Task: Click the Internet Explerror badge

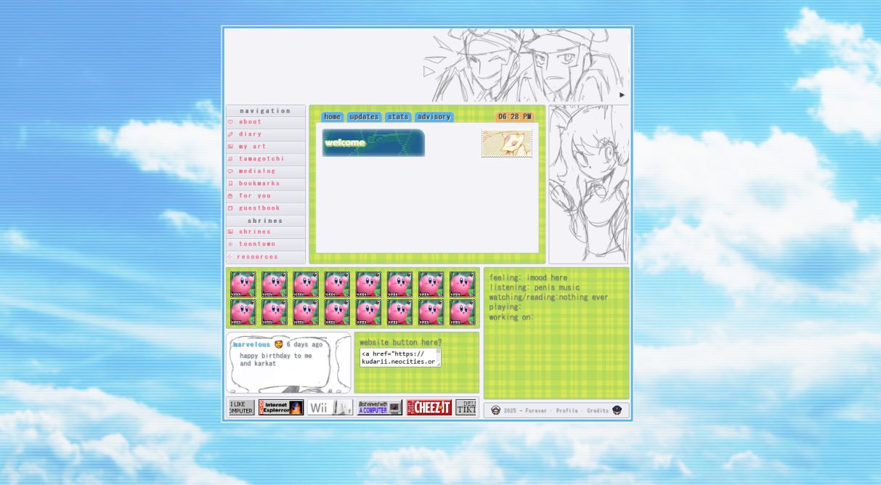Action: (x=280, y=407)
